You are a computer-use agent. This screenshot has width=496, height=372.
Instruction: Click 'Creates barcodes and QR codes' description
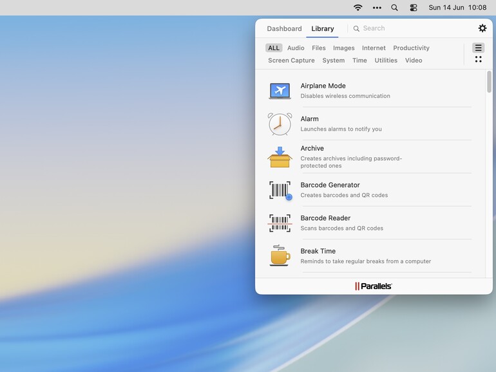344,195
